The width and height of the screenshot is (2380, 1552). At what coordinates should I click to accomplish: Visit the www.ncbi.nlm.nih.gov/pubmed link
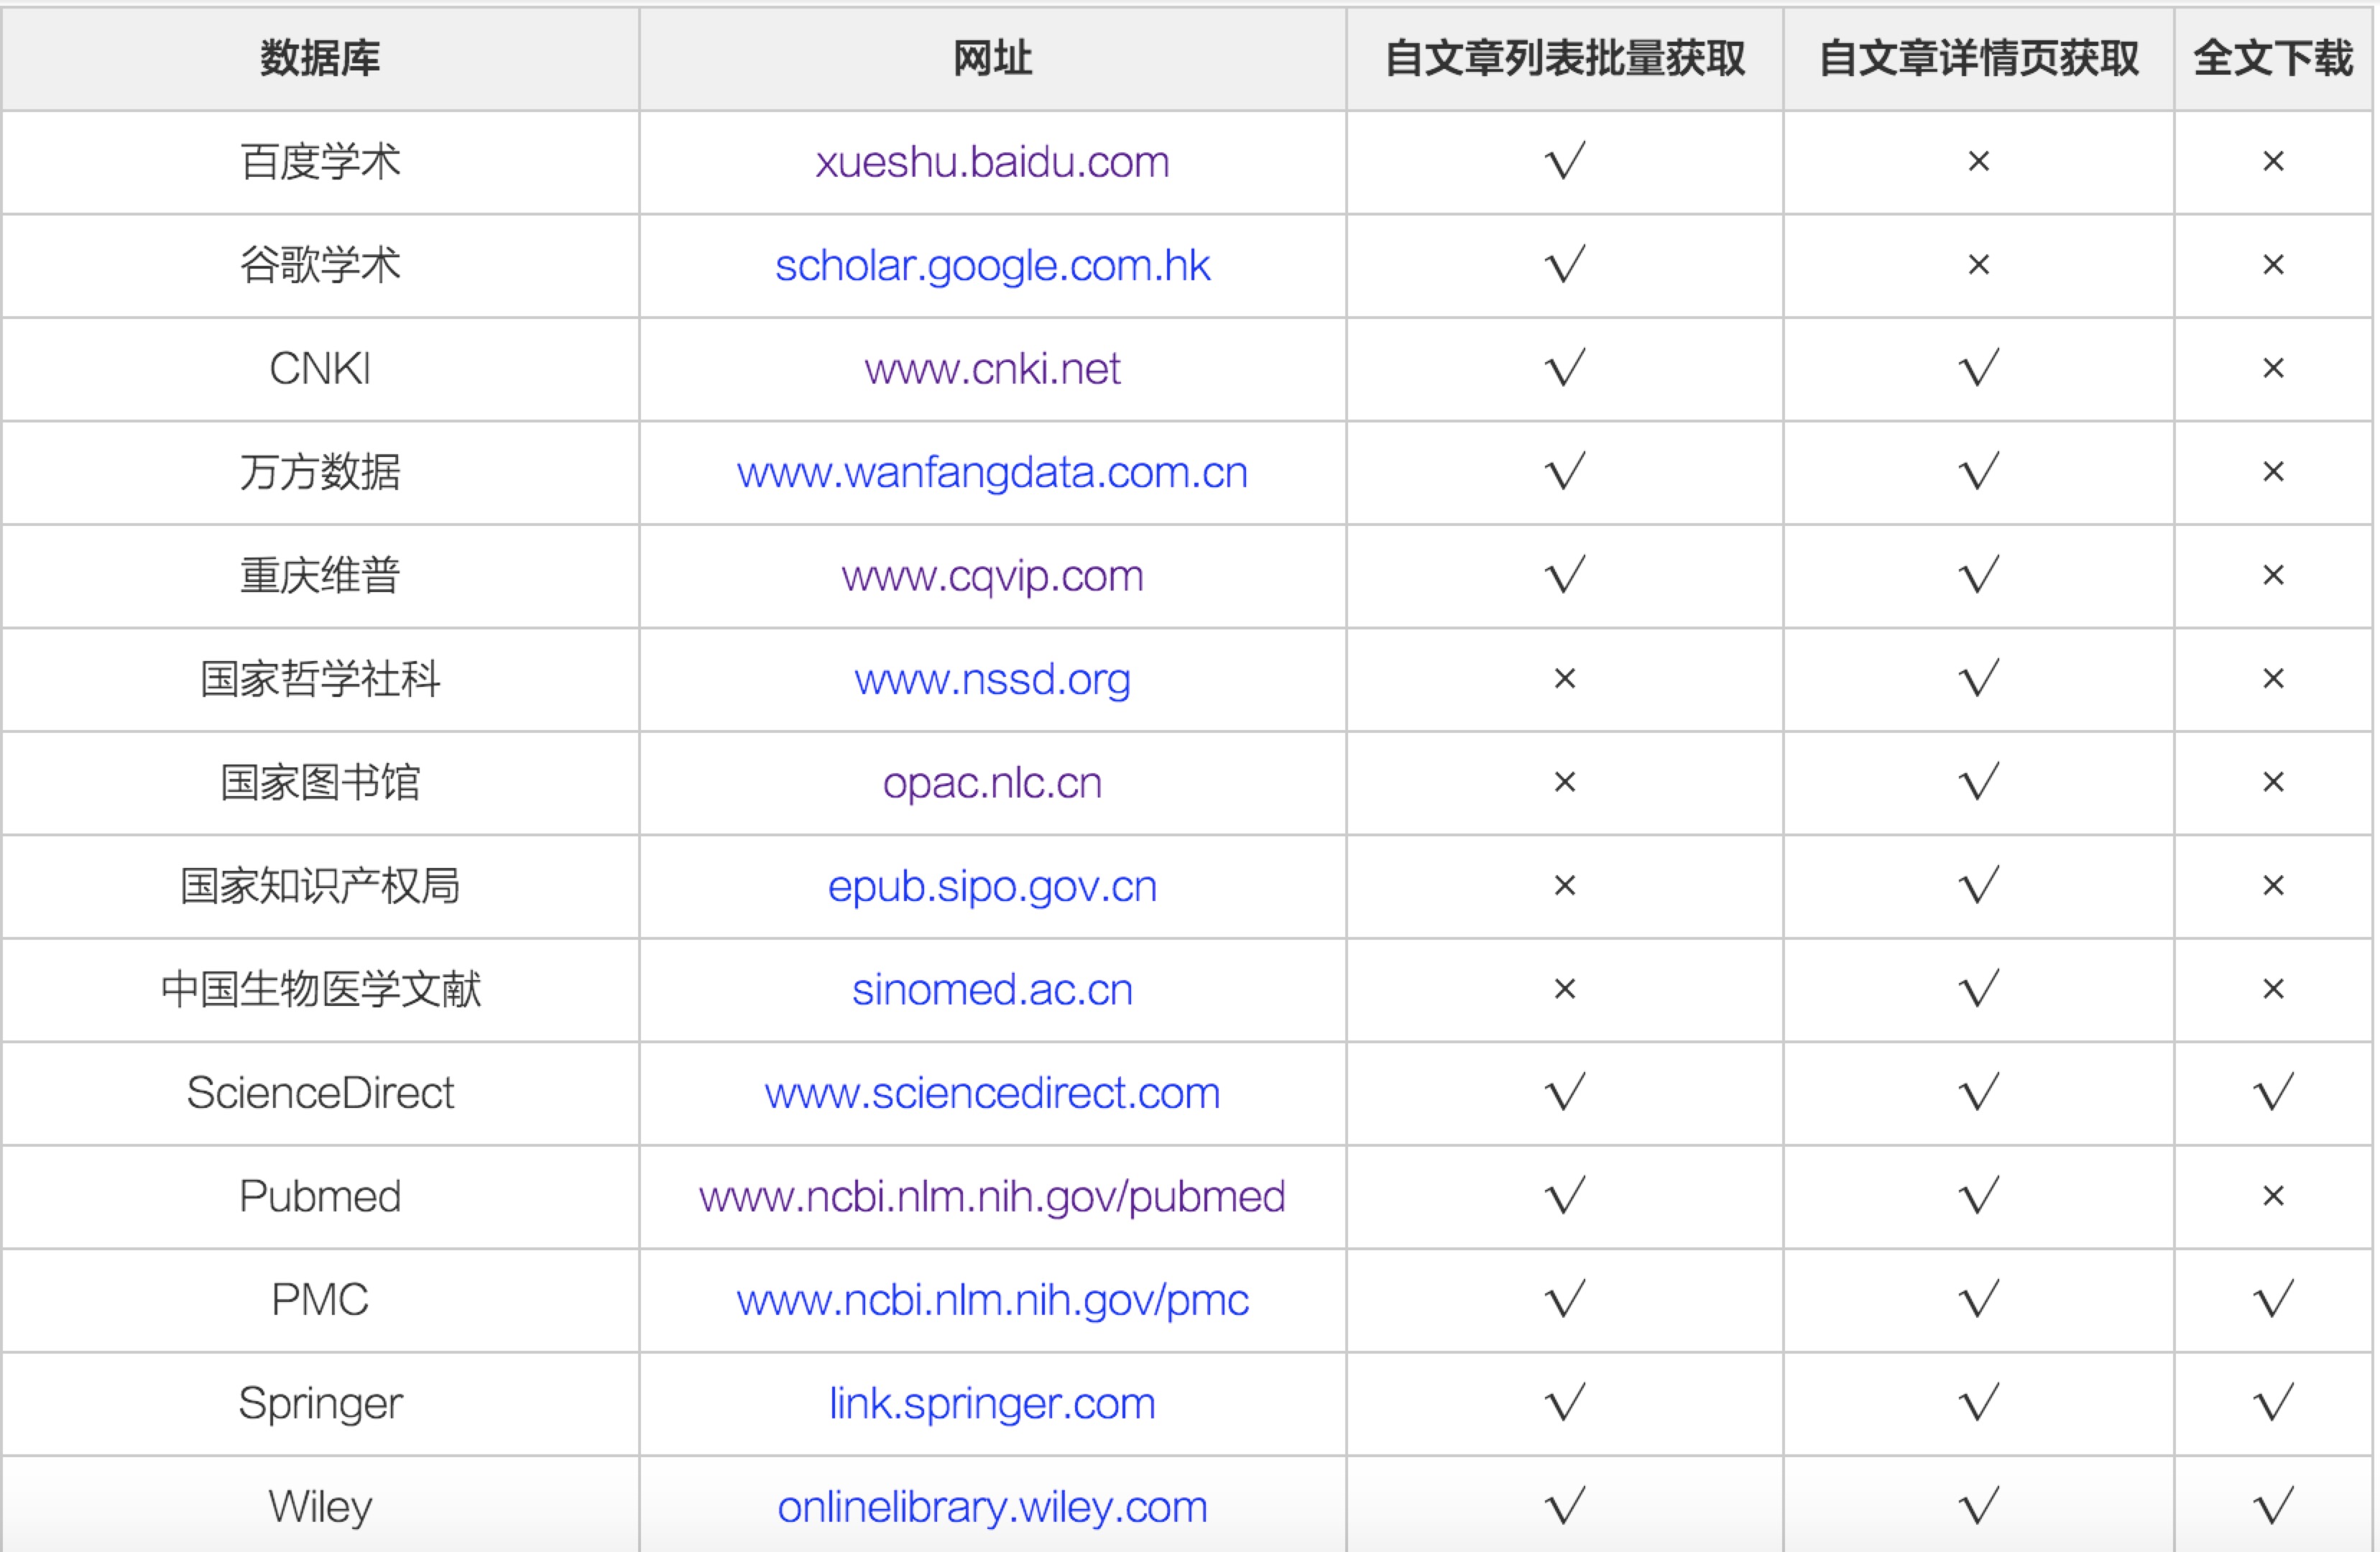[992, 1197]
